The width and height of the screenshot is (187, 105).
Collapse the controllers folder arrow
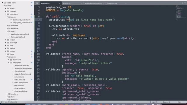pos(6,14)
